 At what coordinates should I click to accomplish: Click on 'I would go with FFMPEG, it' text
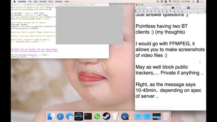165,44
